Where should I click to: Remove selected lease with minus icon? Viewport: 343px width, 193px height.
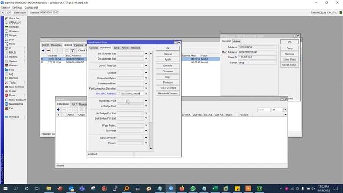(49, 50)
